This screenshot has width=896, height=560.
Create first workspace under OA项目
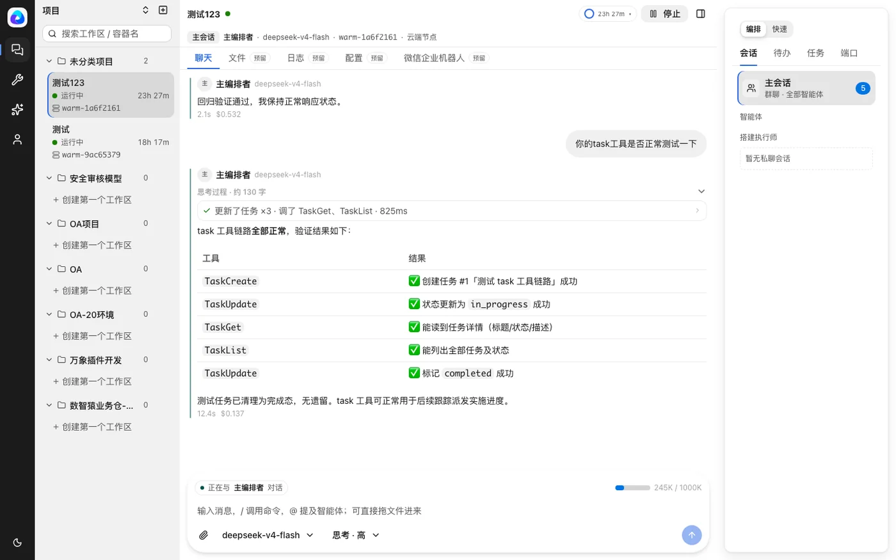click(x=92, y=245)
